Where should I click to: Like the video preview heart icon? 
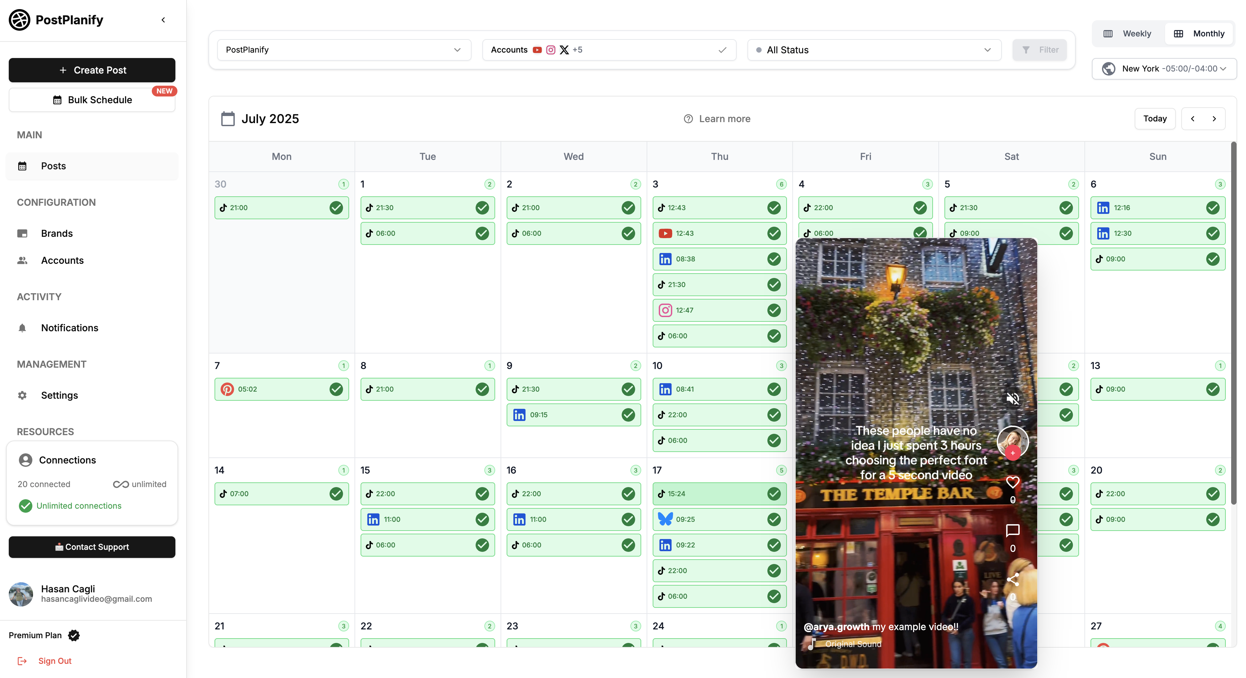[x=1012, y=482]
